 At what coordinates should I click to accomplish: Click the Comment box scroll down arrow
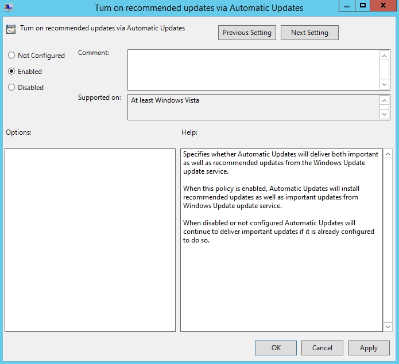(384, 84)
